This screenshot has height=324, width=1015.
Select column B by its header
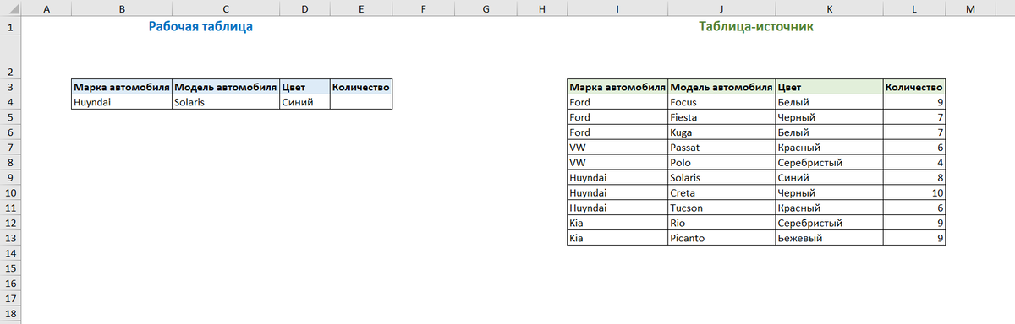tap(122, 8)
